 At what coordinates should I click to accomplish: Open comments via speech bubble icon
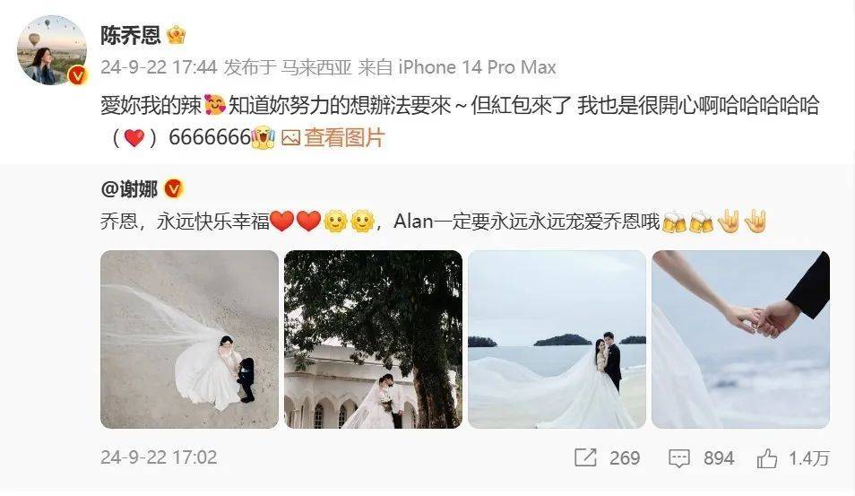679,457
